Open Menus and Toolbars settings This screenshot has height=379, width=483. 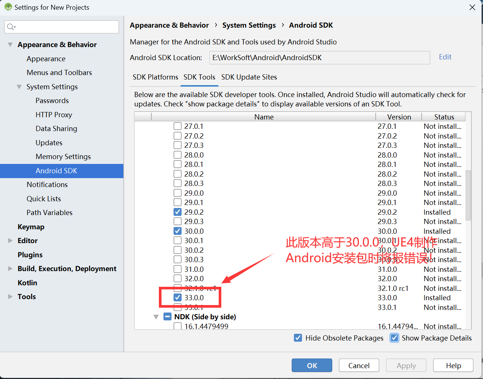point(59,73)
